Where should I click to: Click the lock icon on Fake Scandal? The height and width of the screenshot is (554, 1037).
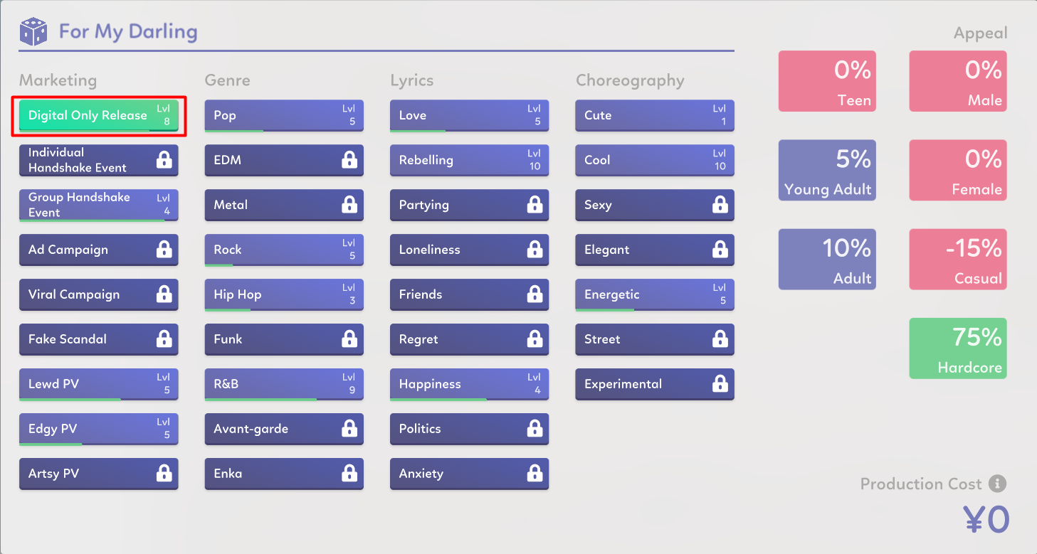[164, 339]
